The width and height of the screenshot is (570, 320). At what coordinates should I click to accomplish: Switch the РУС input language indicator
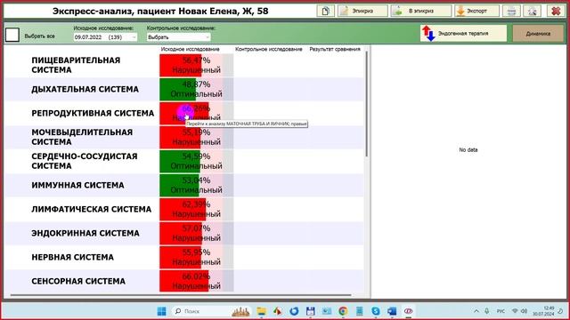tap(501, 311)
